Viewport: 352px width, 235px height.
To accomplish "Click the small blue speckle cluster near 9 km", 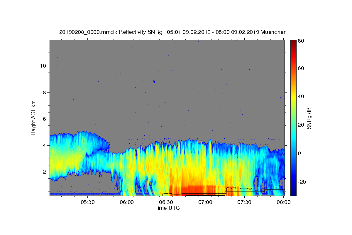I will tap(155, 81).
